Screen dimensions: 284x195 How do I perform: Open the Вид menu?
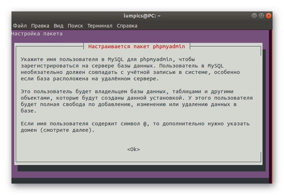tap(58, 26)
